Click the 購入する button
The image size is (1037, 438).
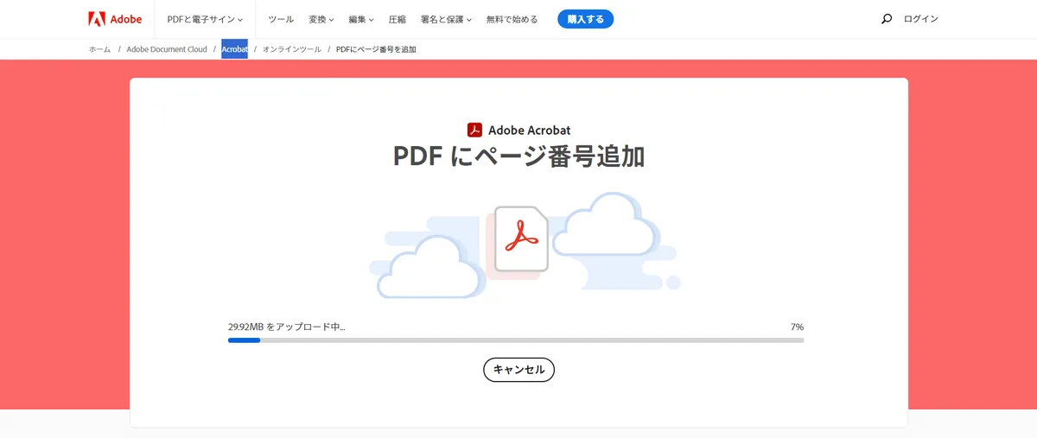tap(585, 19)
